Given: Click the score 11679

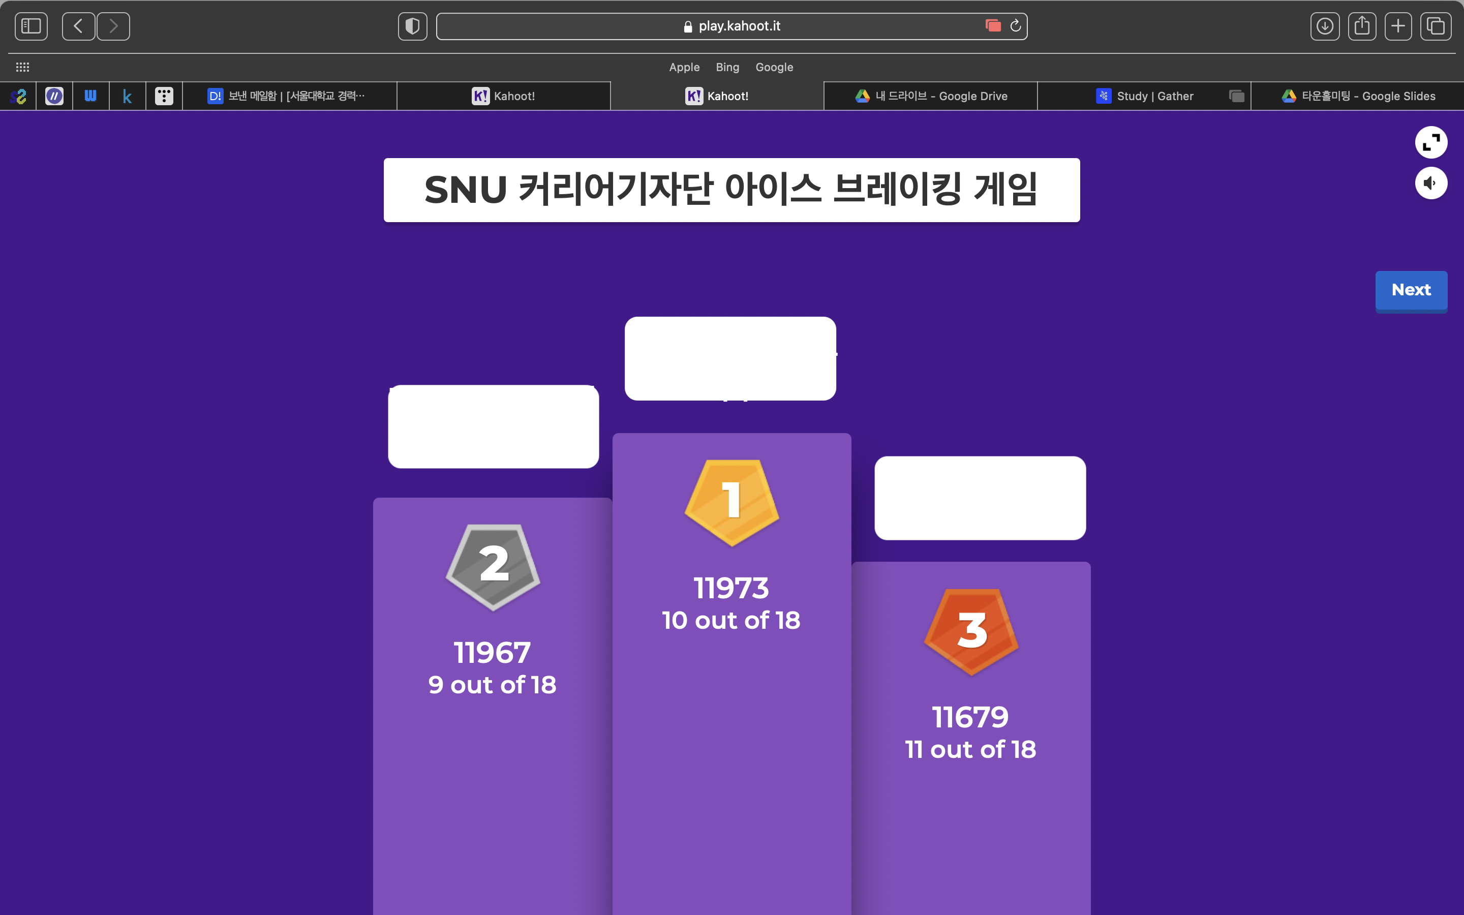Looking at the screenshot, I should pyautogui.click(x=971, y=718).
